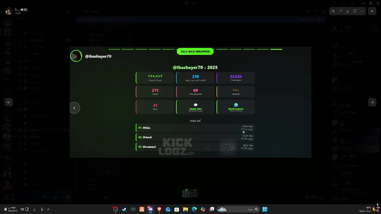The height and width of the screenshot is (214, 381).
Task: Open Microsoft Store from the taskbar
Action: click(x=177, y=209)
